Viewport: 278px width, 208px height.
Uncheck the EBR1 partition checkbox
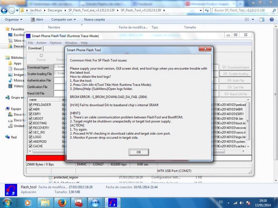[x=30, y=114]
